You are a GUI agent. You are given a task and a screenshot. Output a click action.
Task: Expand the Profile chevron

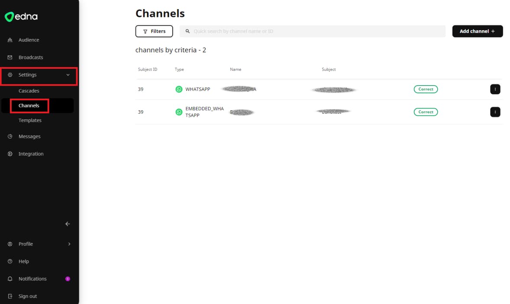[x=69, y=244]
